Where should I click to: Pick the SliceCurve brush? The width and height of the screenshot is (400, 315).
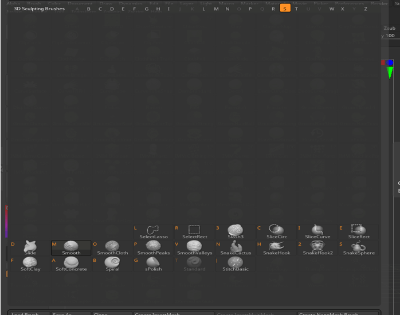click(317, 232)
